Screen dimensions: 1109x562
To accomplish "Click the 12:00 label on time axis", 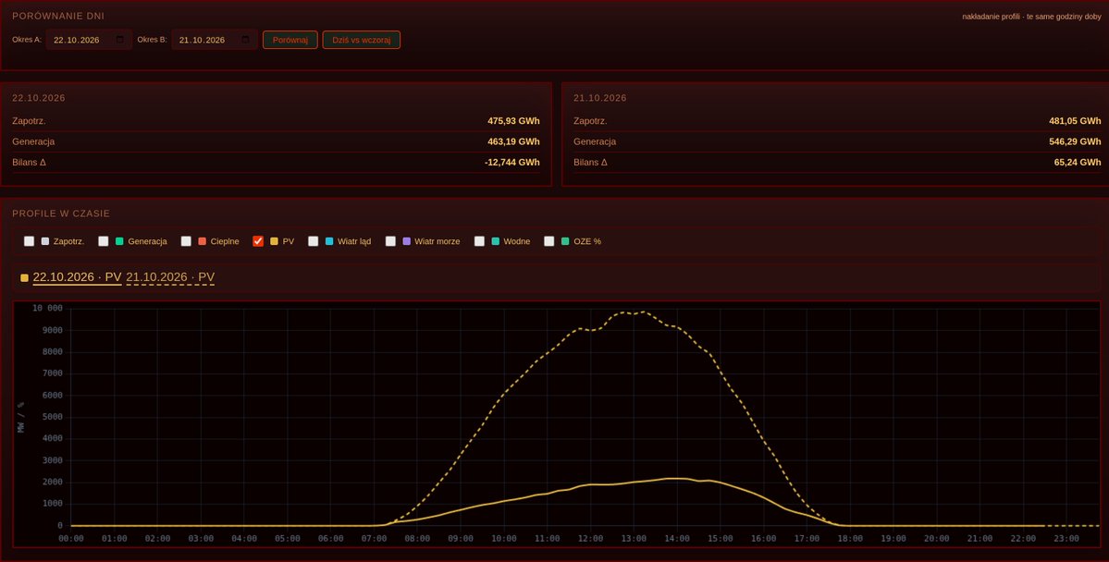I will [x=590, y=539].
